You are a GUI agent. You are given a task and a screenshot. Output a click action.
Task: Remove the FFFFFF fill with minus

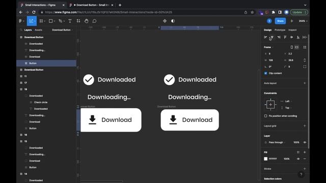(x=305, y=159)
